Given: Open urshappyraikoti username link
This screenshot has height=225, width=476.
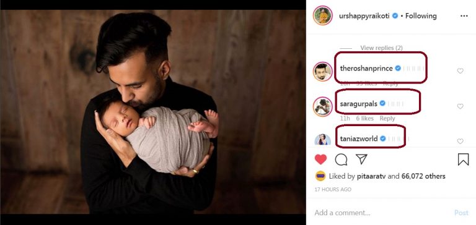Looking at the screenshot, I should pyautogui.click(x=364, y=16).
